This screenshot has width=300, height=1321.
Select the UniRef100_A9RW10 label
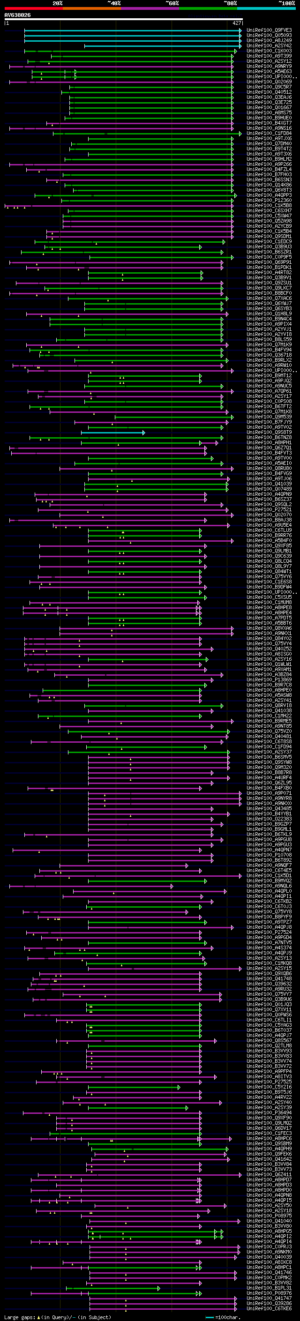(269, 365)
